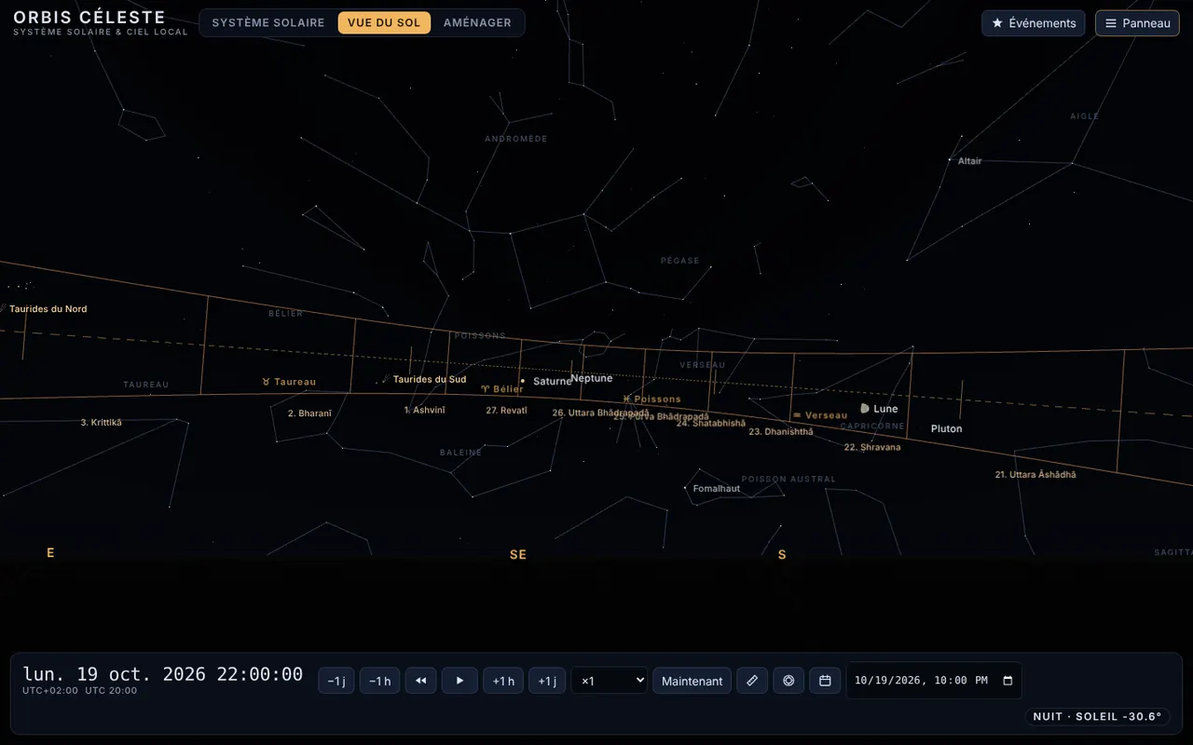Select the Saturne planet marker

(523, 380)
